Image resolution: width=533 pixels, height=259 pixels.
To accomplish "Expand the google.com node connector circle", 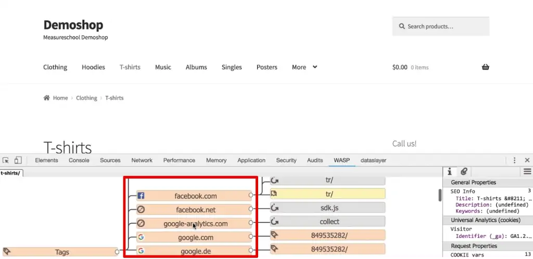I will pos(250,237).
